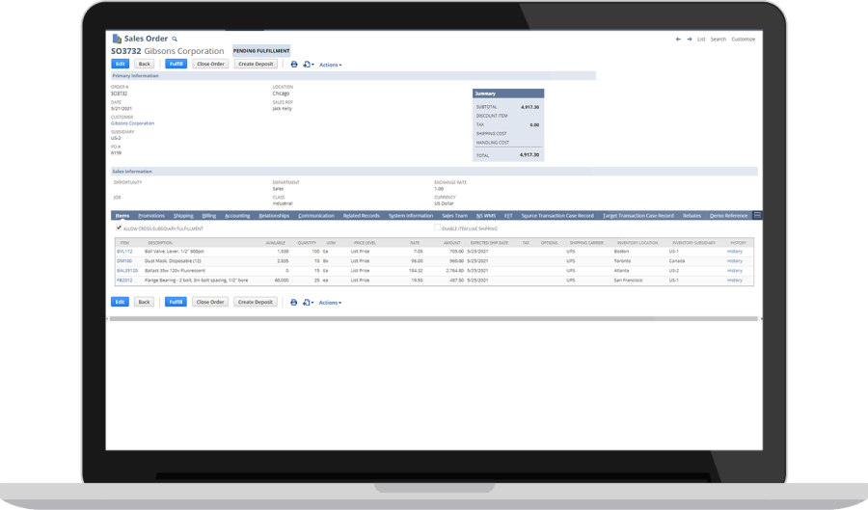Click the bottom Back button
Image resolution: width=868 pixels, height=510 pixels.
pos(144,302)
